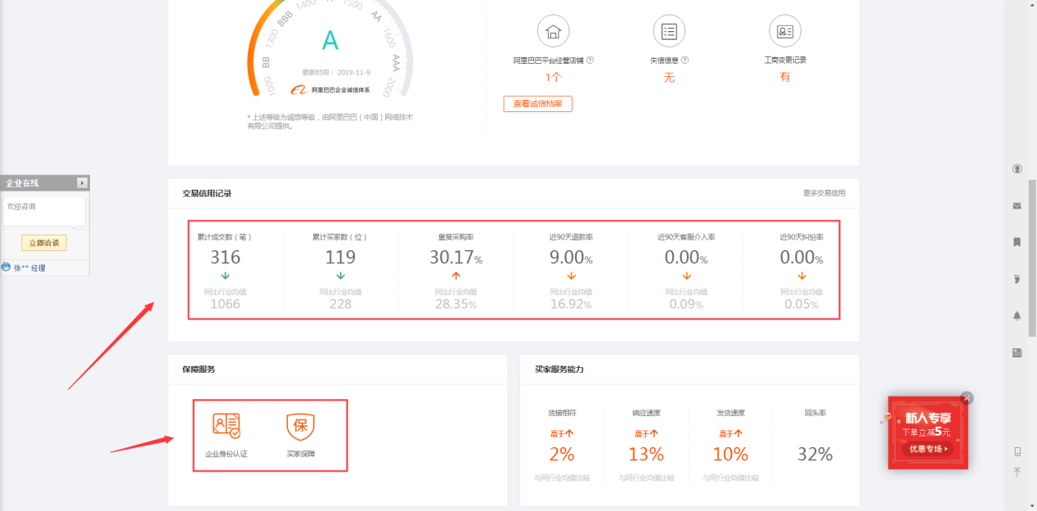Click the 企业身份认证 badge icon
The image size is (1037, 511).
point(226,425)
